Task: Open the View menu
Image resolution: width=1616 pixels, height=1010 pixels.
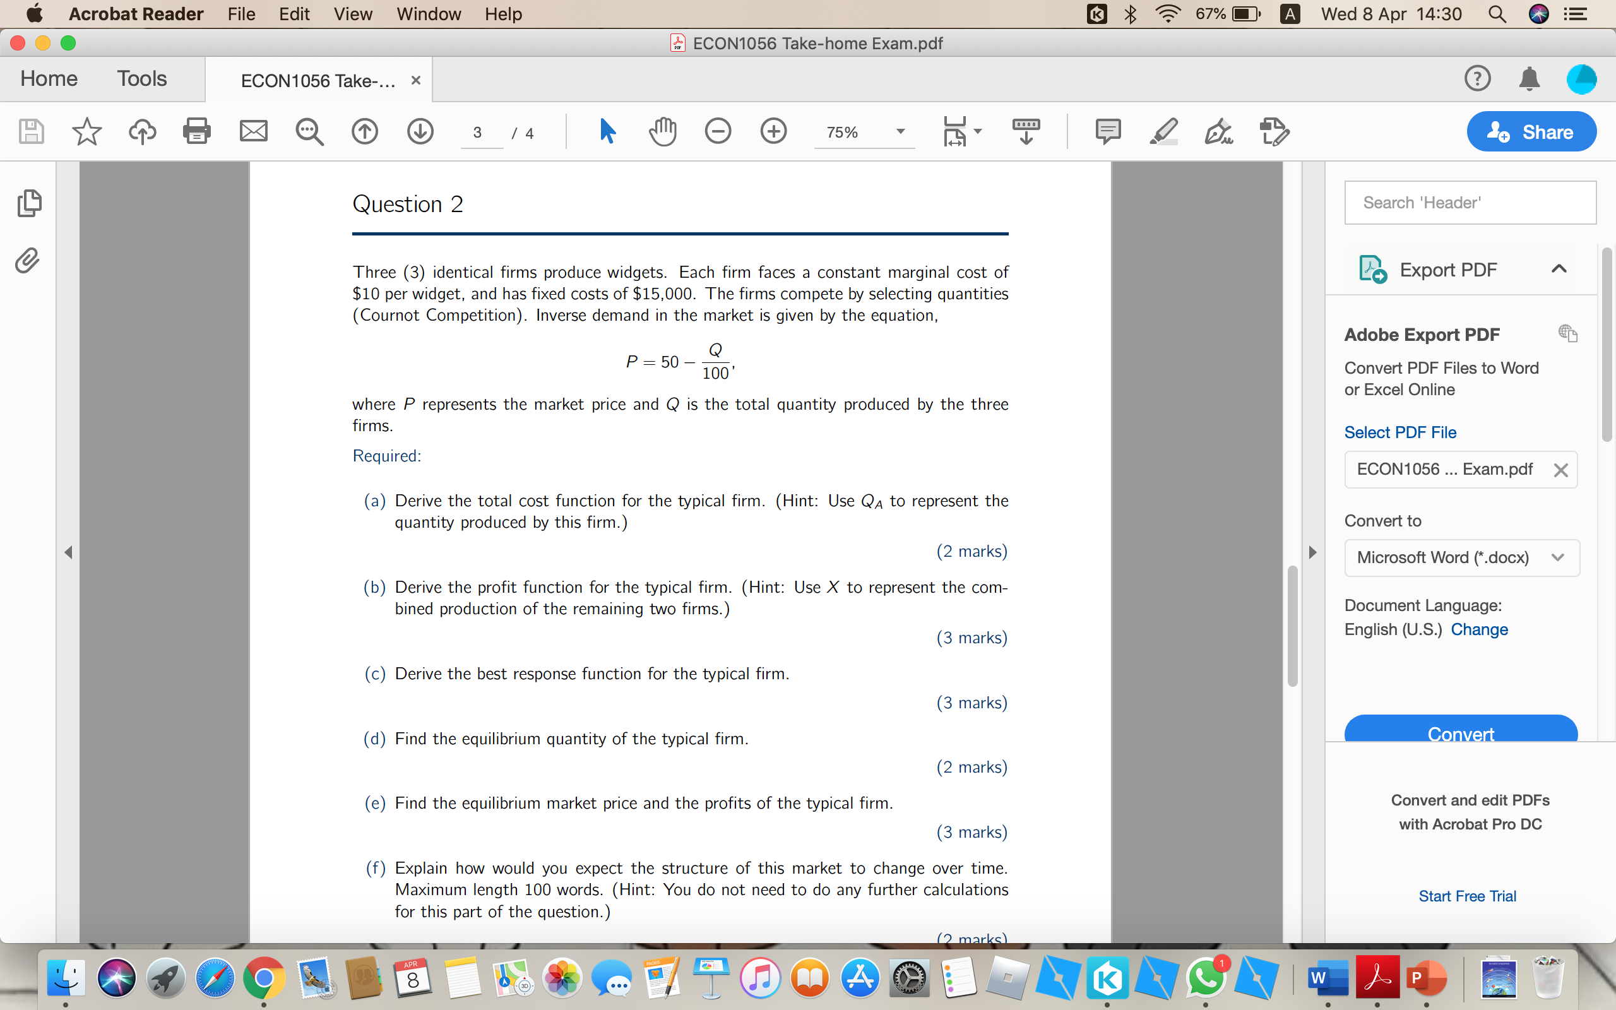Action: (352, 14)
